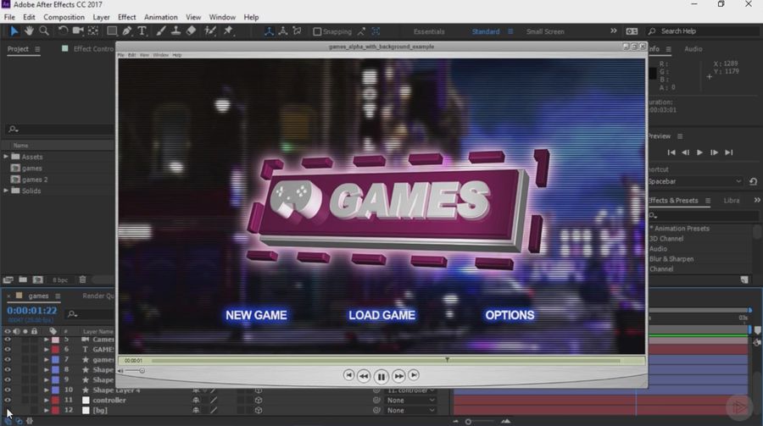
Task: Expand layer 10 Shape Layer 4 properties
Action: tap(47, 390)
